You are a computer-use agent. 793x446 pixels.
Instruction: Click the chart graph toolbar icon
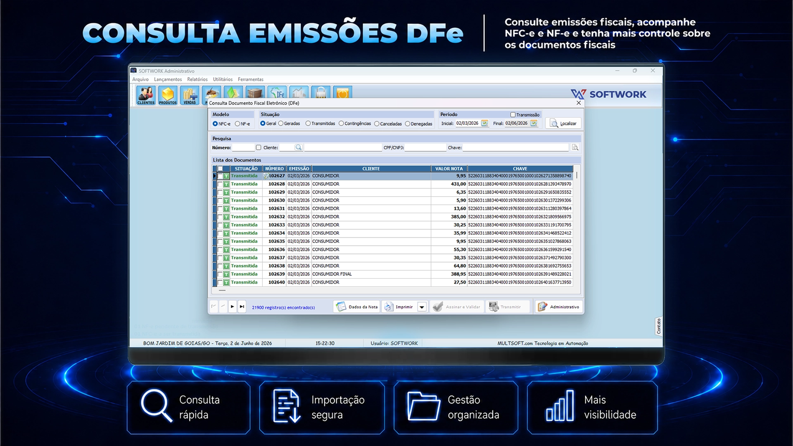tap(299, 92)
